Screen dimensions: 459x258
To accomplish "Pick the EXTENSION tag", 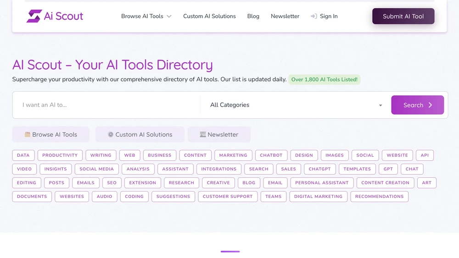I will (x=143, y=182).
